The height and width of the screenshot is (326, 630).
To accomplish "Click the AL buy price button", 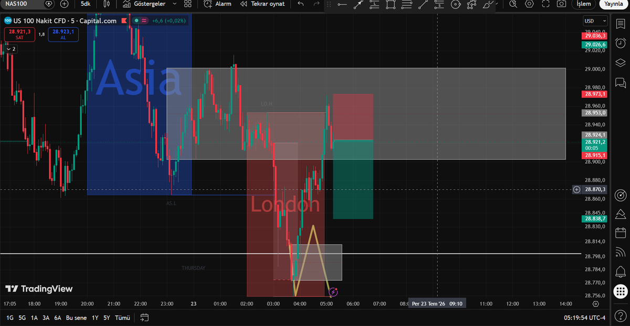I will pos(63,35).
